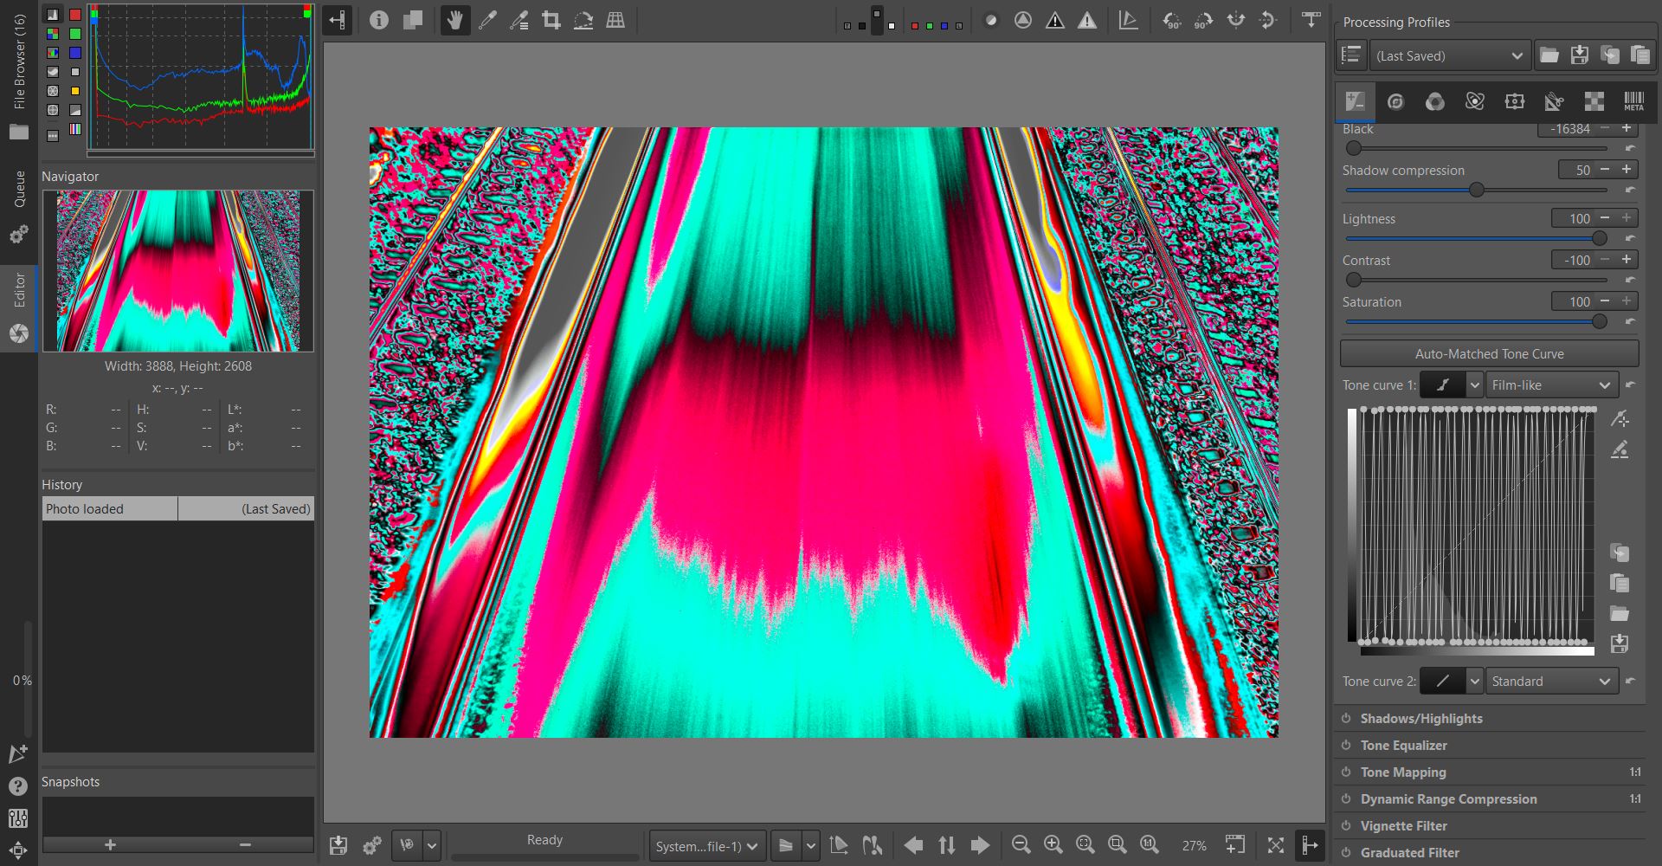
Task: Switch to the Advanced tab
Action: pos(1475,101)
